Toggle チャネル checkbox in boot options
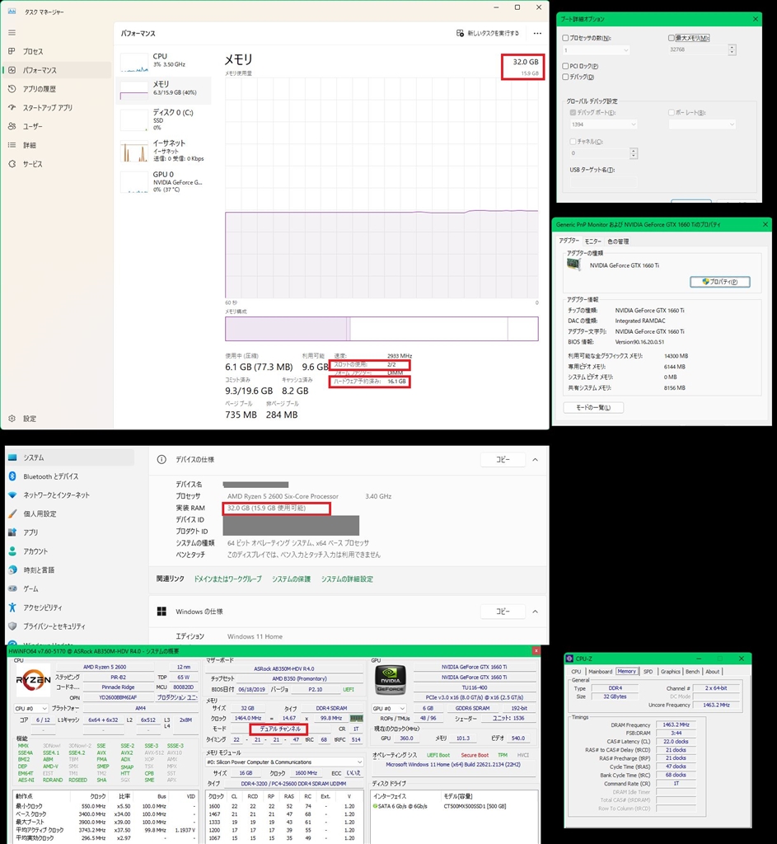The width and height of the screenshot is (777, 844). click(x=573, y=142)
